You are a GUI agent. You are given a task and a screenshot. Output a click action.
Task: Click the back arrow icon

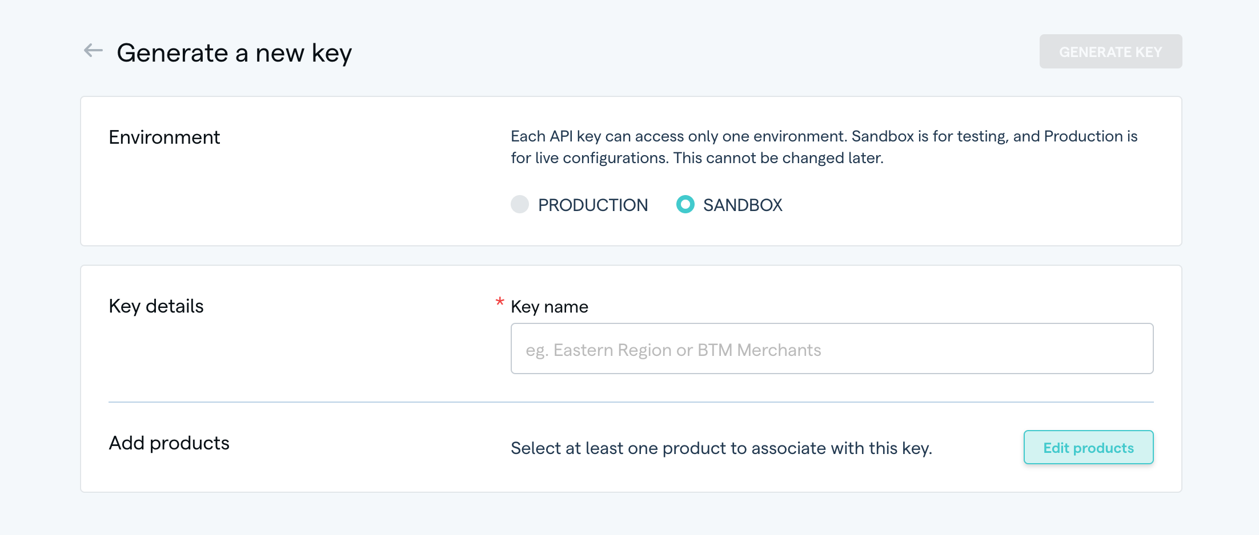pyautogui.click(x=93, y=51)
